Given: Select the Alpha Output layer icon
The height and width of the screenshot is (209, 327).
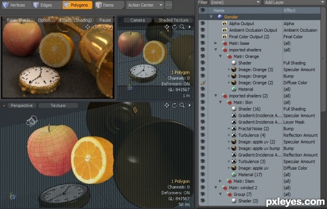Looking at the screenshot, I should coord(225,23).
